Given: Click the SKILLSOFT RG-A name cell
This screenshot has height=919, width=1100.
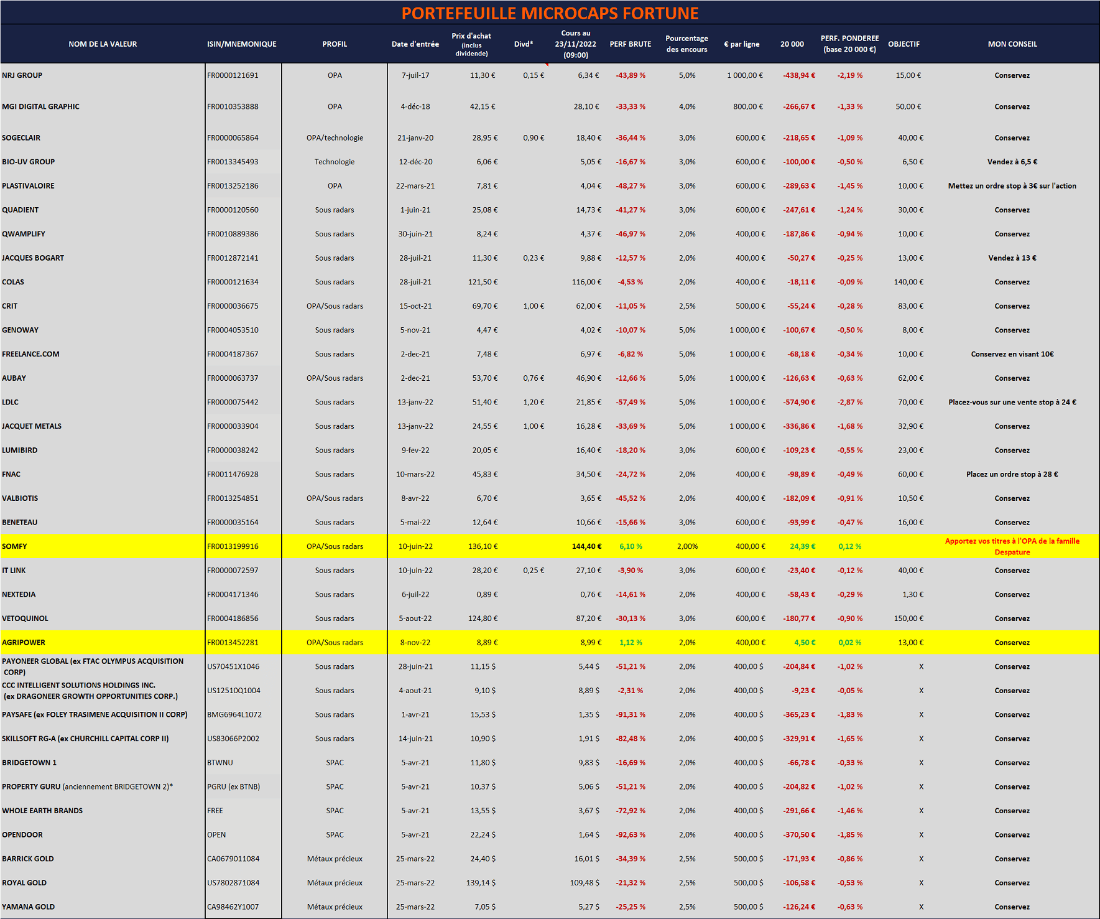Looking at the screenshot, I should click(85, 739).
